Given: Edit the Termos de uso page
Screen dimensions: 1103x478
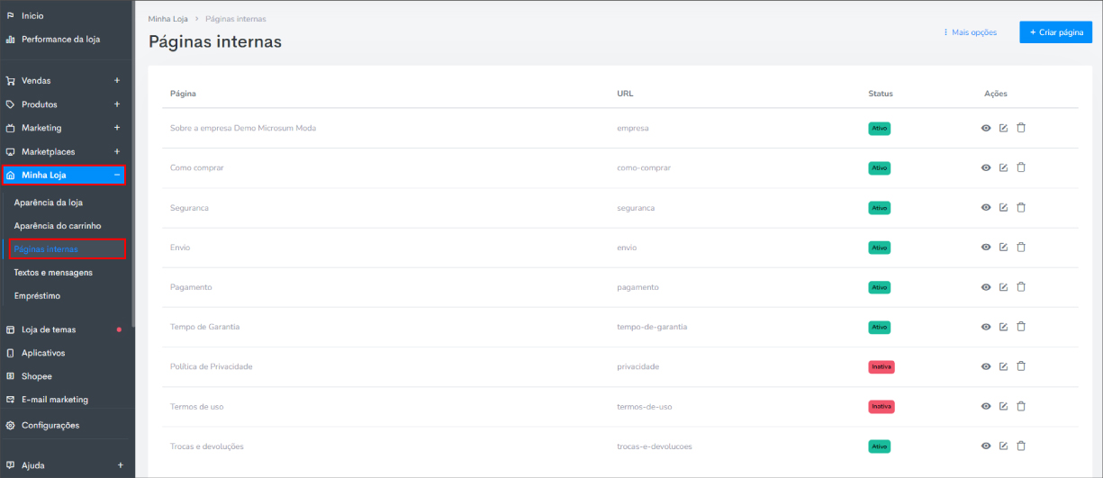Looking at the screenshot, I should (x=1003, y=406).
